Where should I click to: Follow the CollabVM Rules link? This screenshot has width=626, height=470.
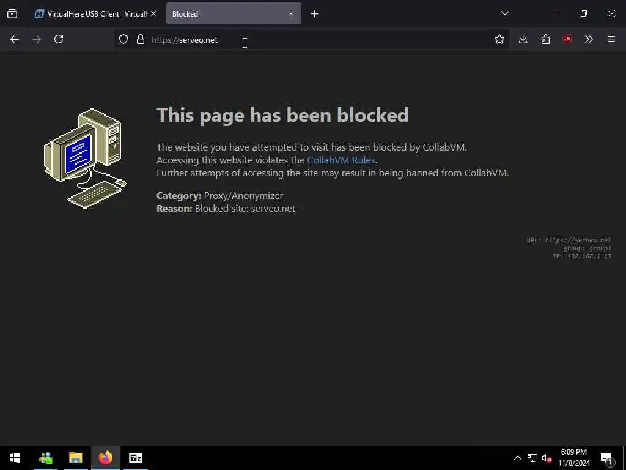coord(341,160)
